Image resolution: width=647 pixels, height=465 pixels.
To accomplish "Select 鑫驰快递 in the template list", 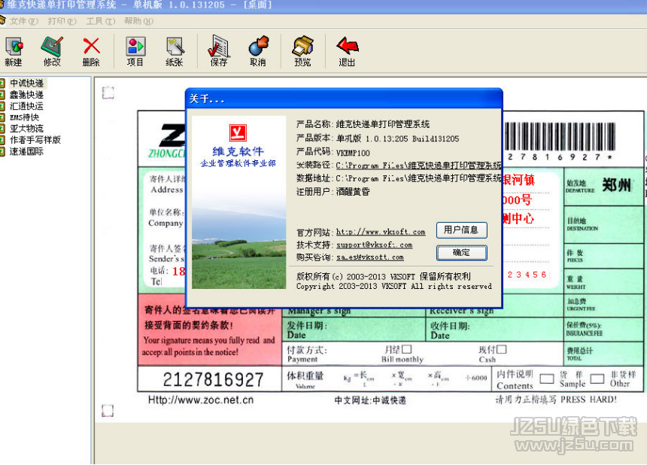I will point(27,95).
